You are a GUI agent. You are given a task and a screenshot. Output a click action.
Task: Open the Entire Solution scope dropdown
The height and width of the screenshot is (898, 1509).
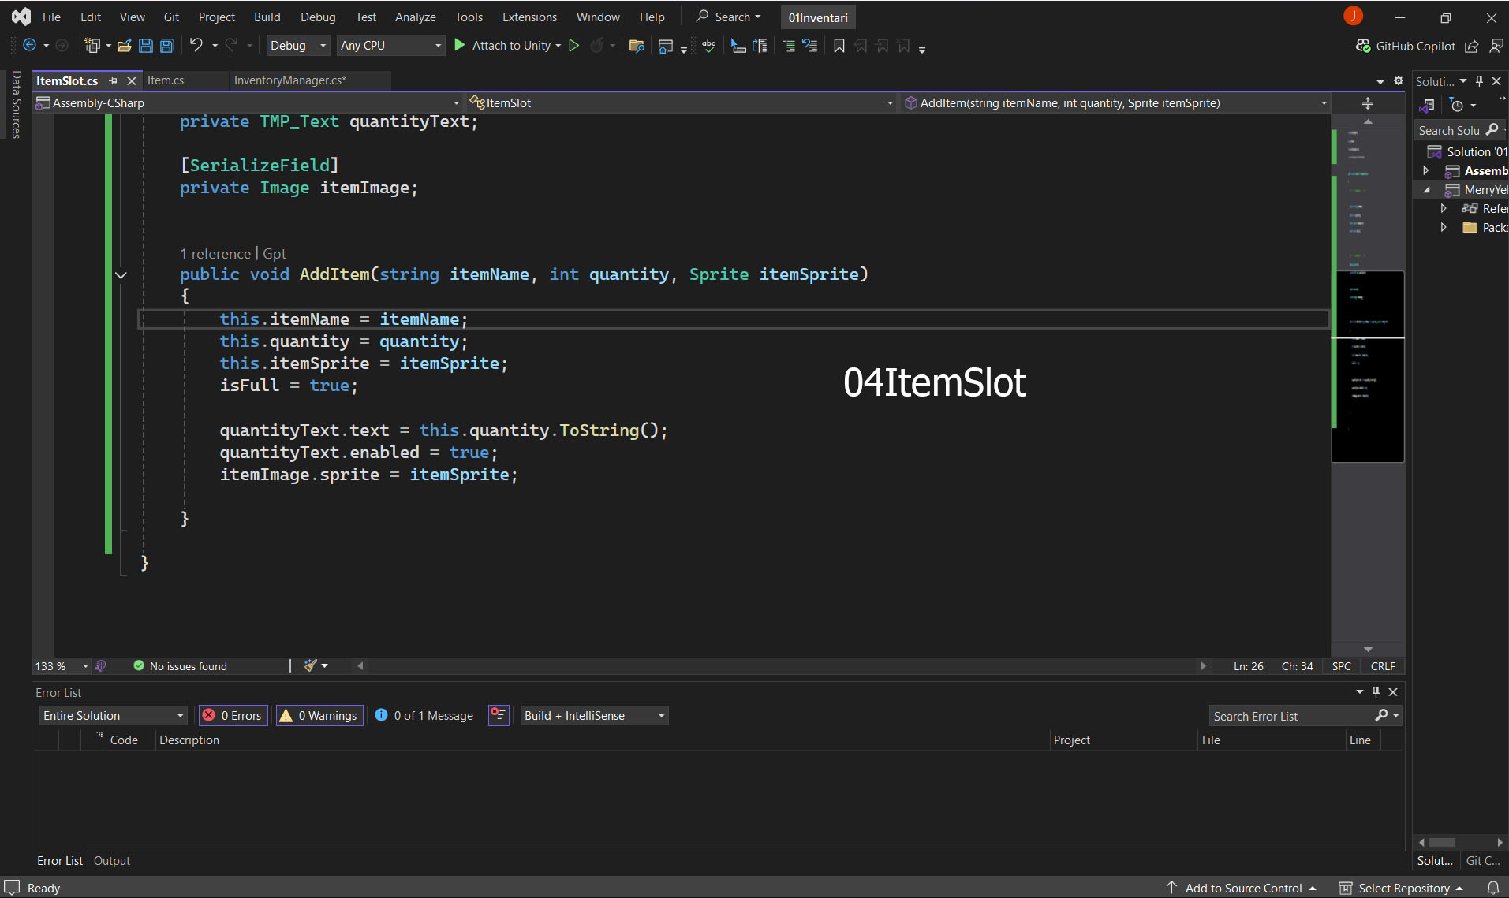click(x=113, y=715)
